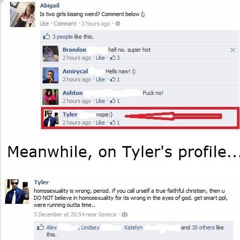Open the '2 hours ago' timestamp on Abigail's post

coord(96,24)
